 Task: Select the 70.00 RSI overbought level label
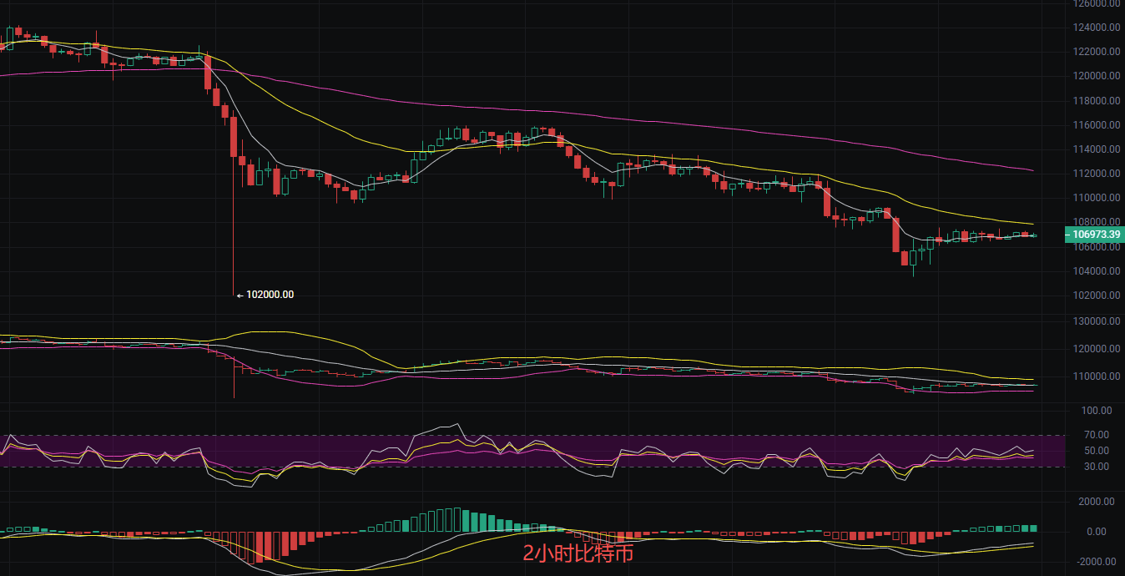pyautogui.click(x=1096, y=435)
